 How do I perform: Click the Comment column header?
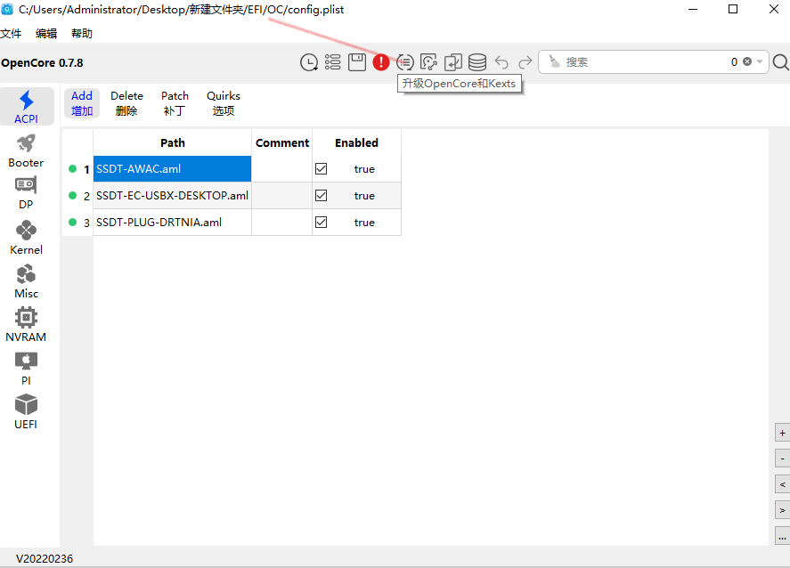(282, 142)
